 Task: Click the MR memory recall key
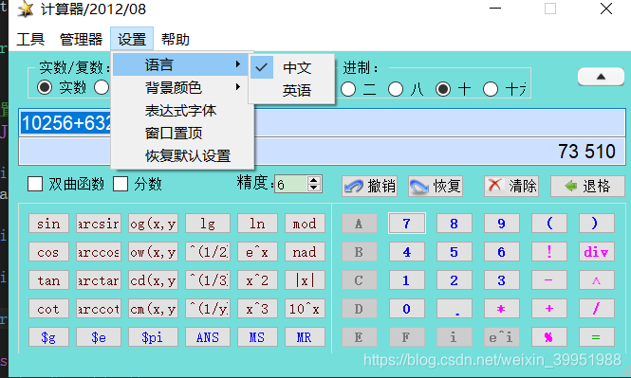tap(305, 337)
